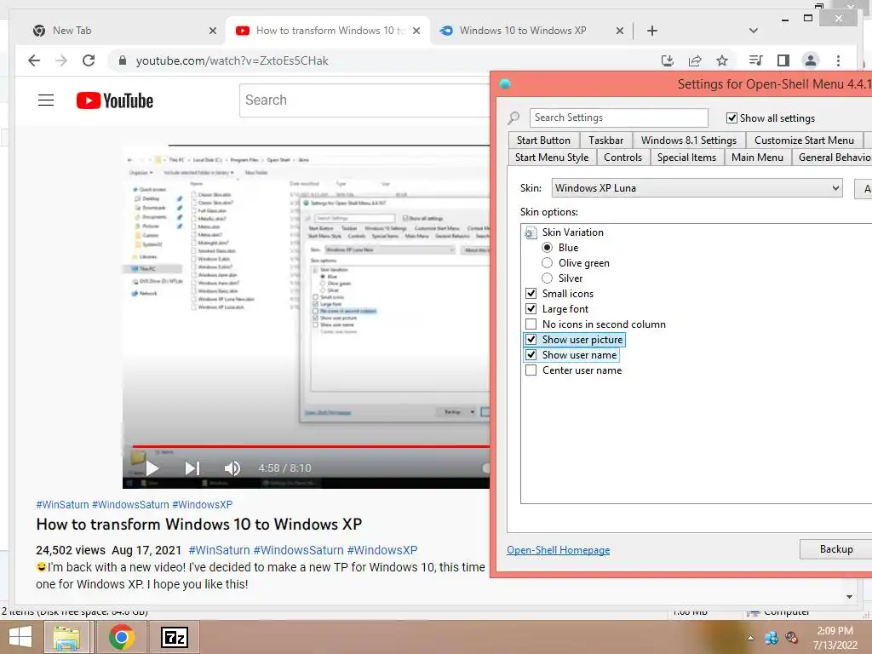Open the Chrome profile avatar
Viewport: 872px width, 654px height.
coord(811,60)
